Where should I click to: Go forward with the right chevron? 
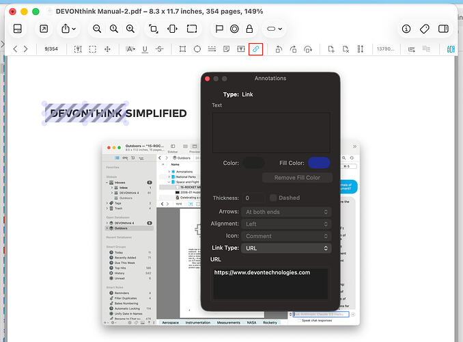click(26, 49)
